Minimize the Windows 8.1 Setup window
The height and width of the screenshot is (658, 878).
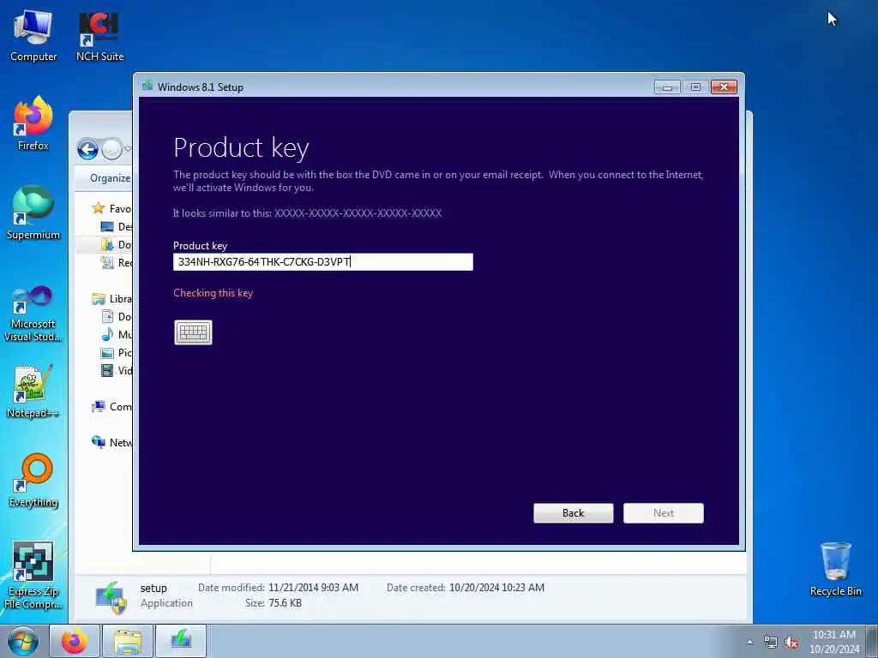click(667, 87)
